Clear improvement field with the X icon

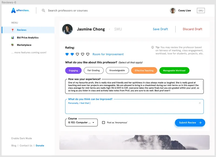200,103
